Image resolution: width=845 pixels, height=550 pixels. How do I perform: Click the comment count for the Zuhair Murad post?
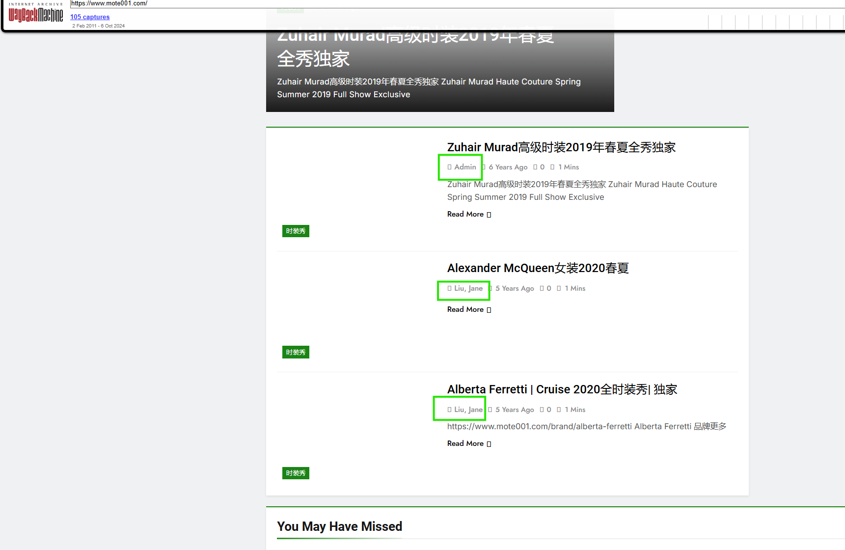pyautogui.click(x=539, y=167)
